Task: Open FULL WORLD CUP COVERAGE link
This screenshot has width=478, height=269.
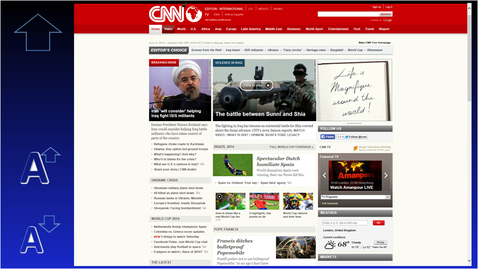Action: [291, 147]
